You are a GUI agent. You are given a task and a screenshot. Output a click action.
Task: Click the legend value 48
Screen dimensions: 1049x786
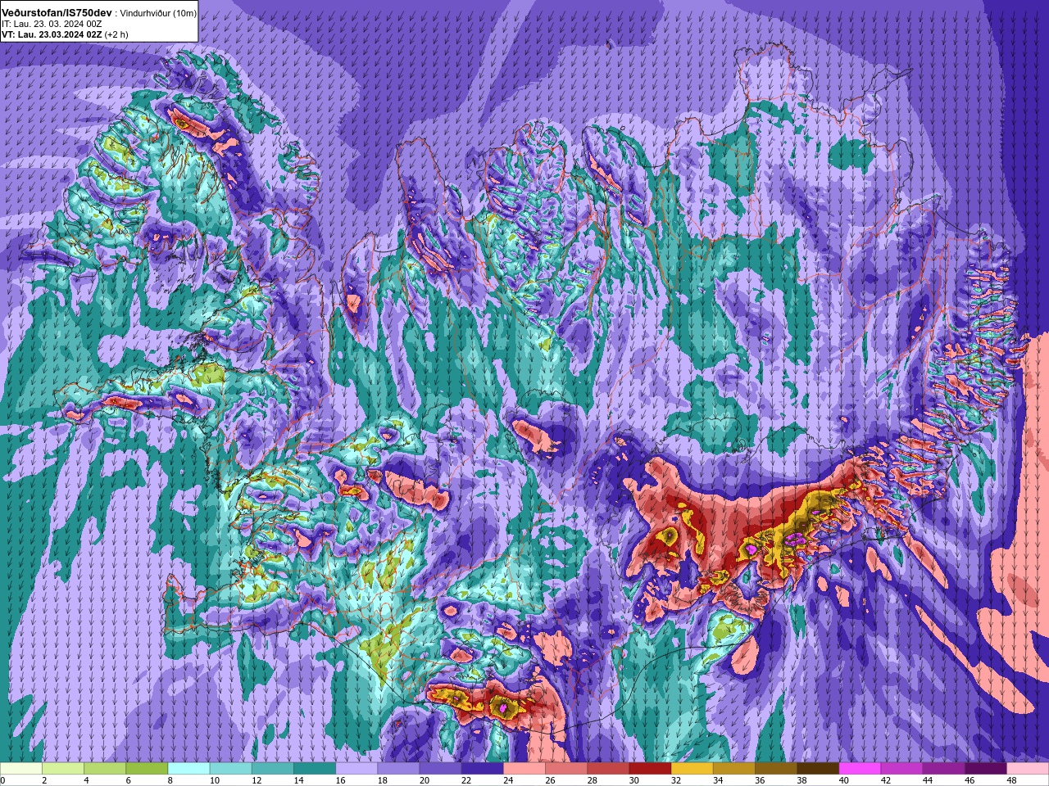tap(1012, 780)
